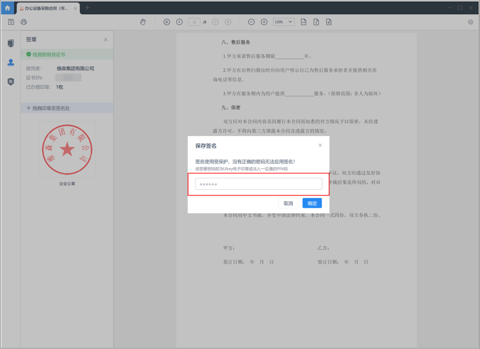Click the 证书SN label
Viewport: 480px width, 349px height.
35,78
